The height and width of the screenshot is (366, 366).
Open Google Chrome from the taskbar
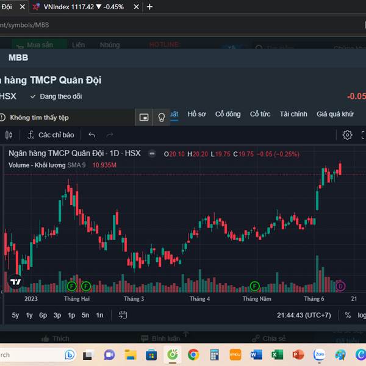(x=193, y=355)
